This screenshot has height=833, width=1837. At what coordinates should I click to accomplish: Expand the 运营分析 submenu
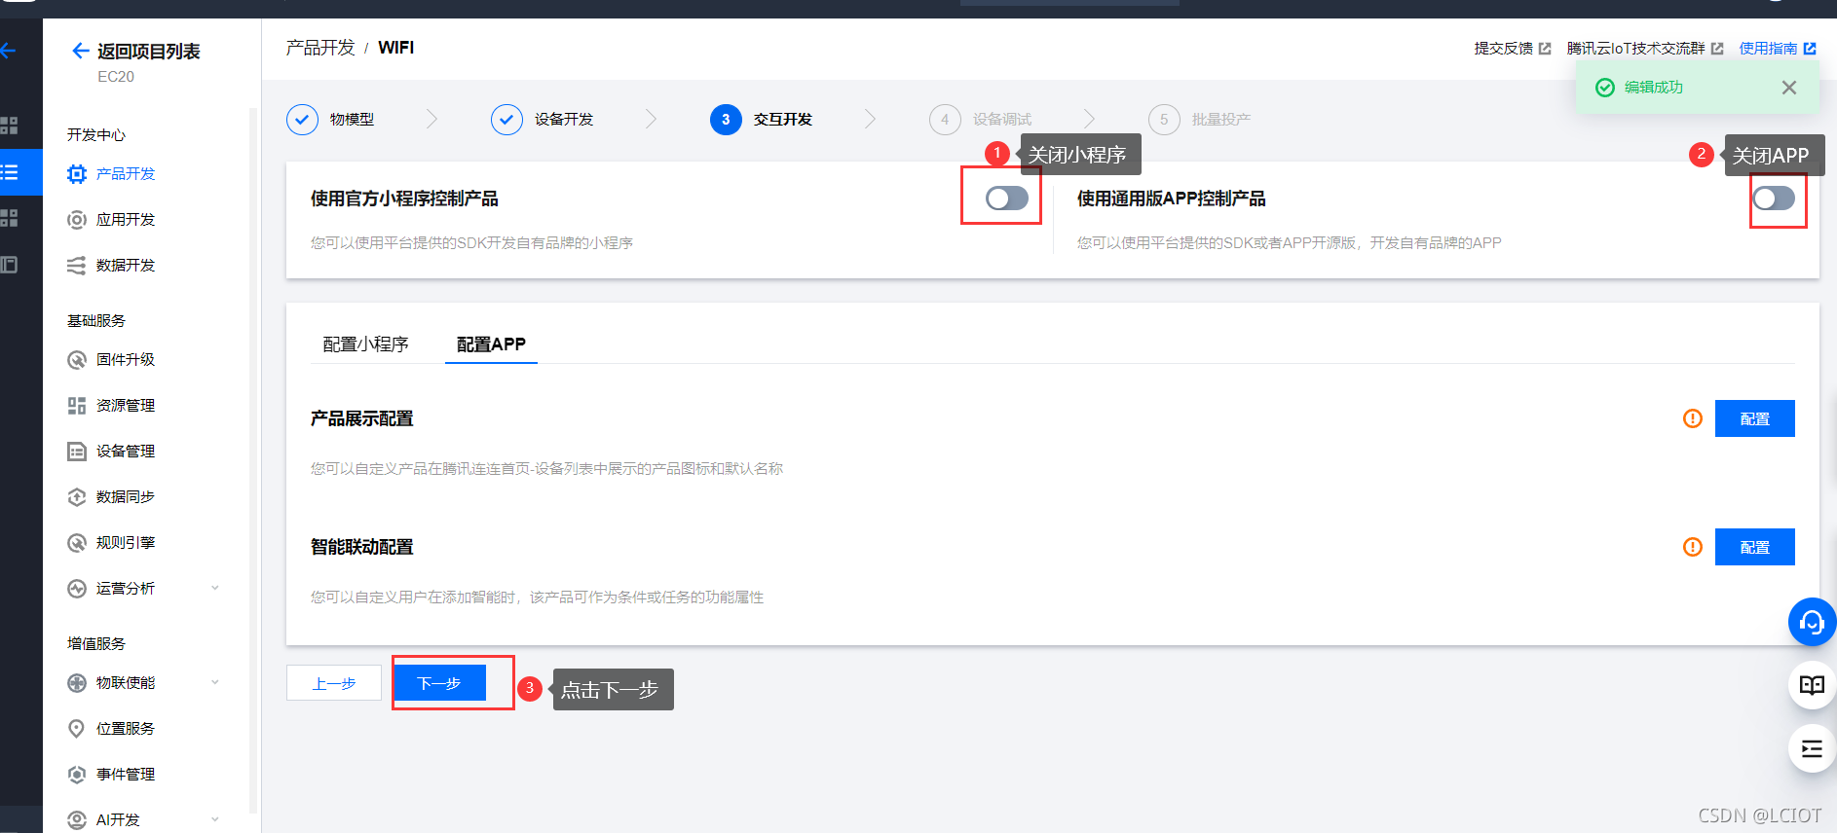[x=215, y=588]
